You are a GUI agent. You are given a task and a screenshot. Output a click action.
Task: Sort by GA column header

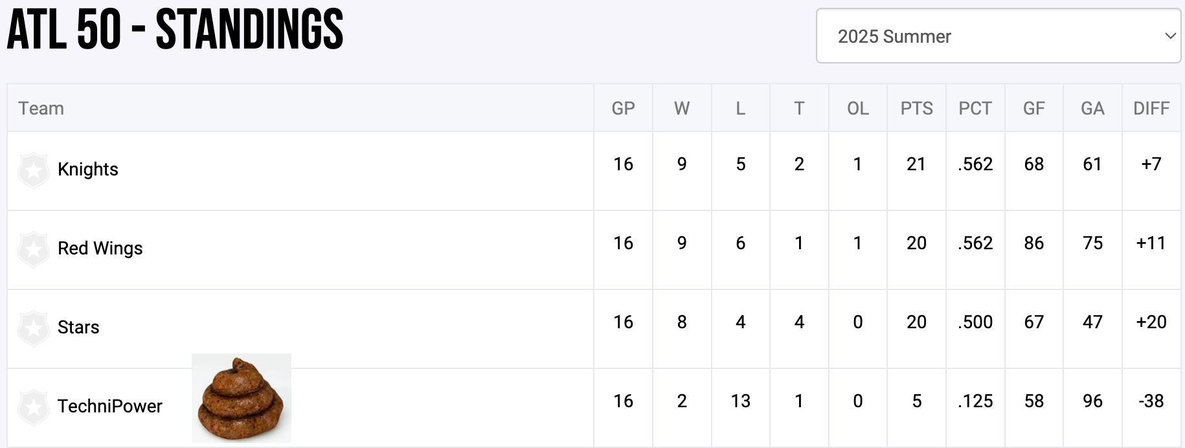(1092, 108)
